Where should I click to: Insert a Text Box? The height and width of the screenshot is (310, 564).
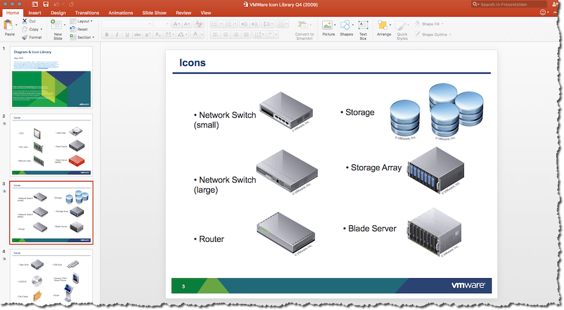[x=363, y=25]
